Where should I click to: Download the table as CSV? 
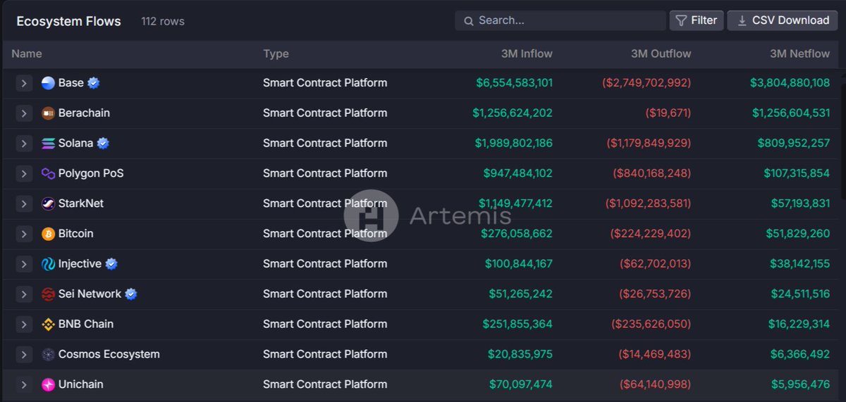click(x=783, y=20)
